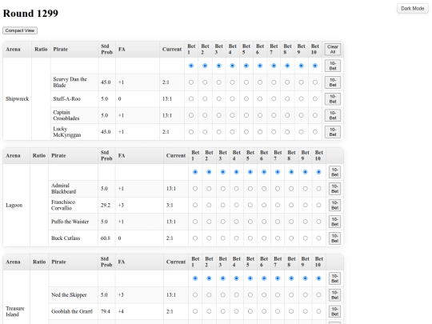Select Scurvy Dan the Blade for Bet 10
432x324 pixels.
[x=315, y=82]
